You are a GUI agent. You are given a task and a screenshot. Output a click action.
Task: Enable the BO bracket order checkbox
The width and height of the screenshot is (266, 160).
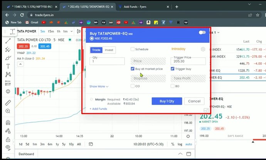coord(173,86)
